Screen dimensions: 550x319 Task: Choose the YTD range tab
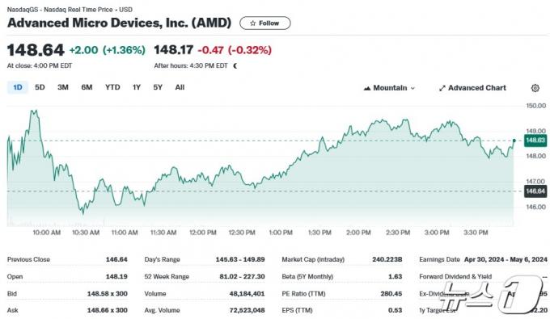[112, 87]
